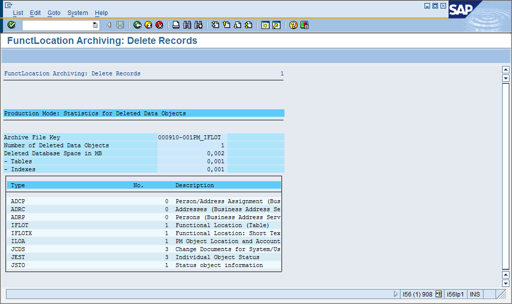Click the scroll up arrow at scrollbar top
Image resolution: width=512 pixels, height=304 pixels.
[x=505, y=69]
